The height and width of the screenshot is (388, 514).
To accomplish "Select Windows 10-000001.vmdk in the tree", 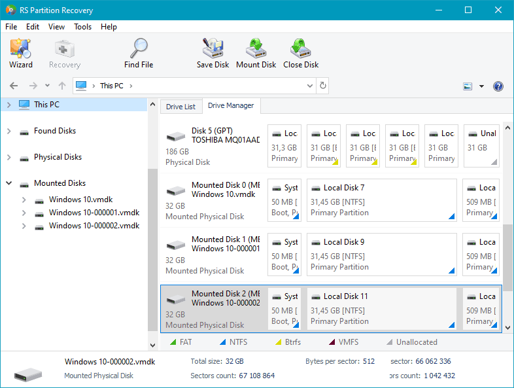I will (94, 213).
